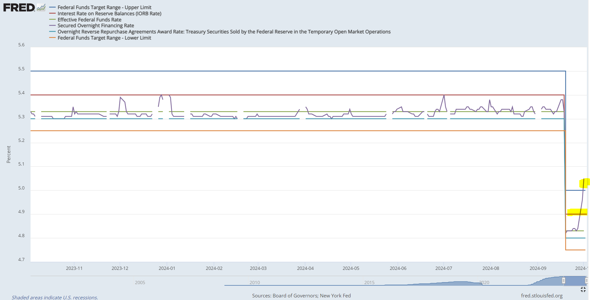
Task: Click the FRED logo
Action: point(19,7)
